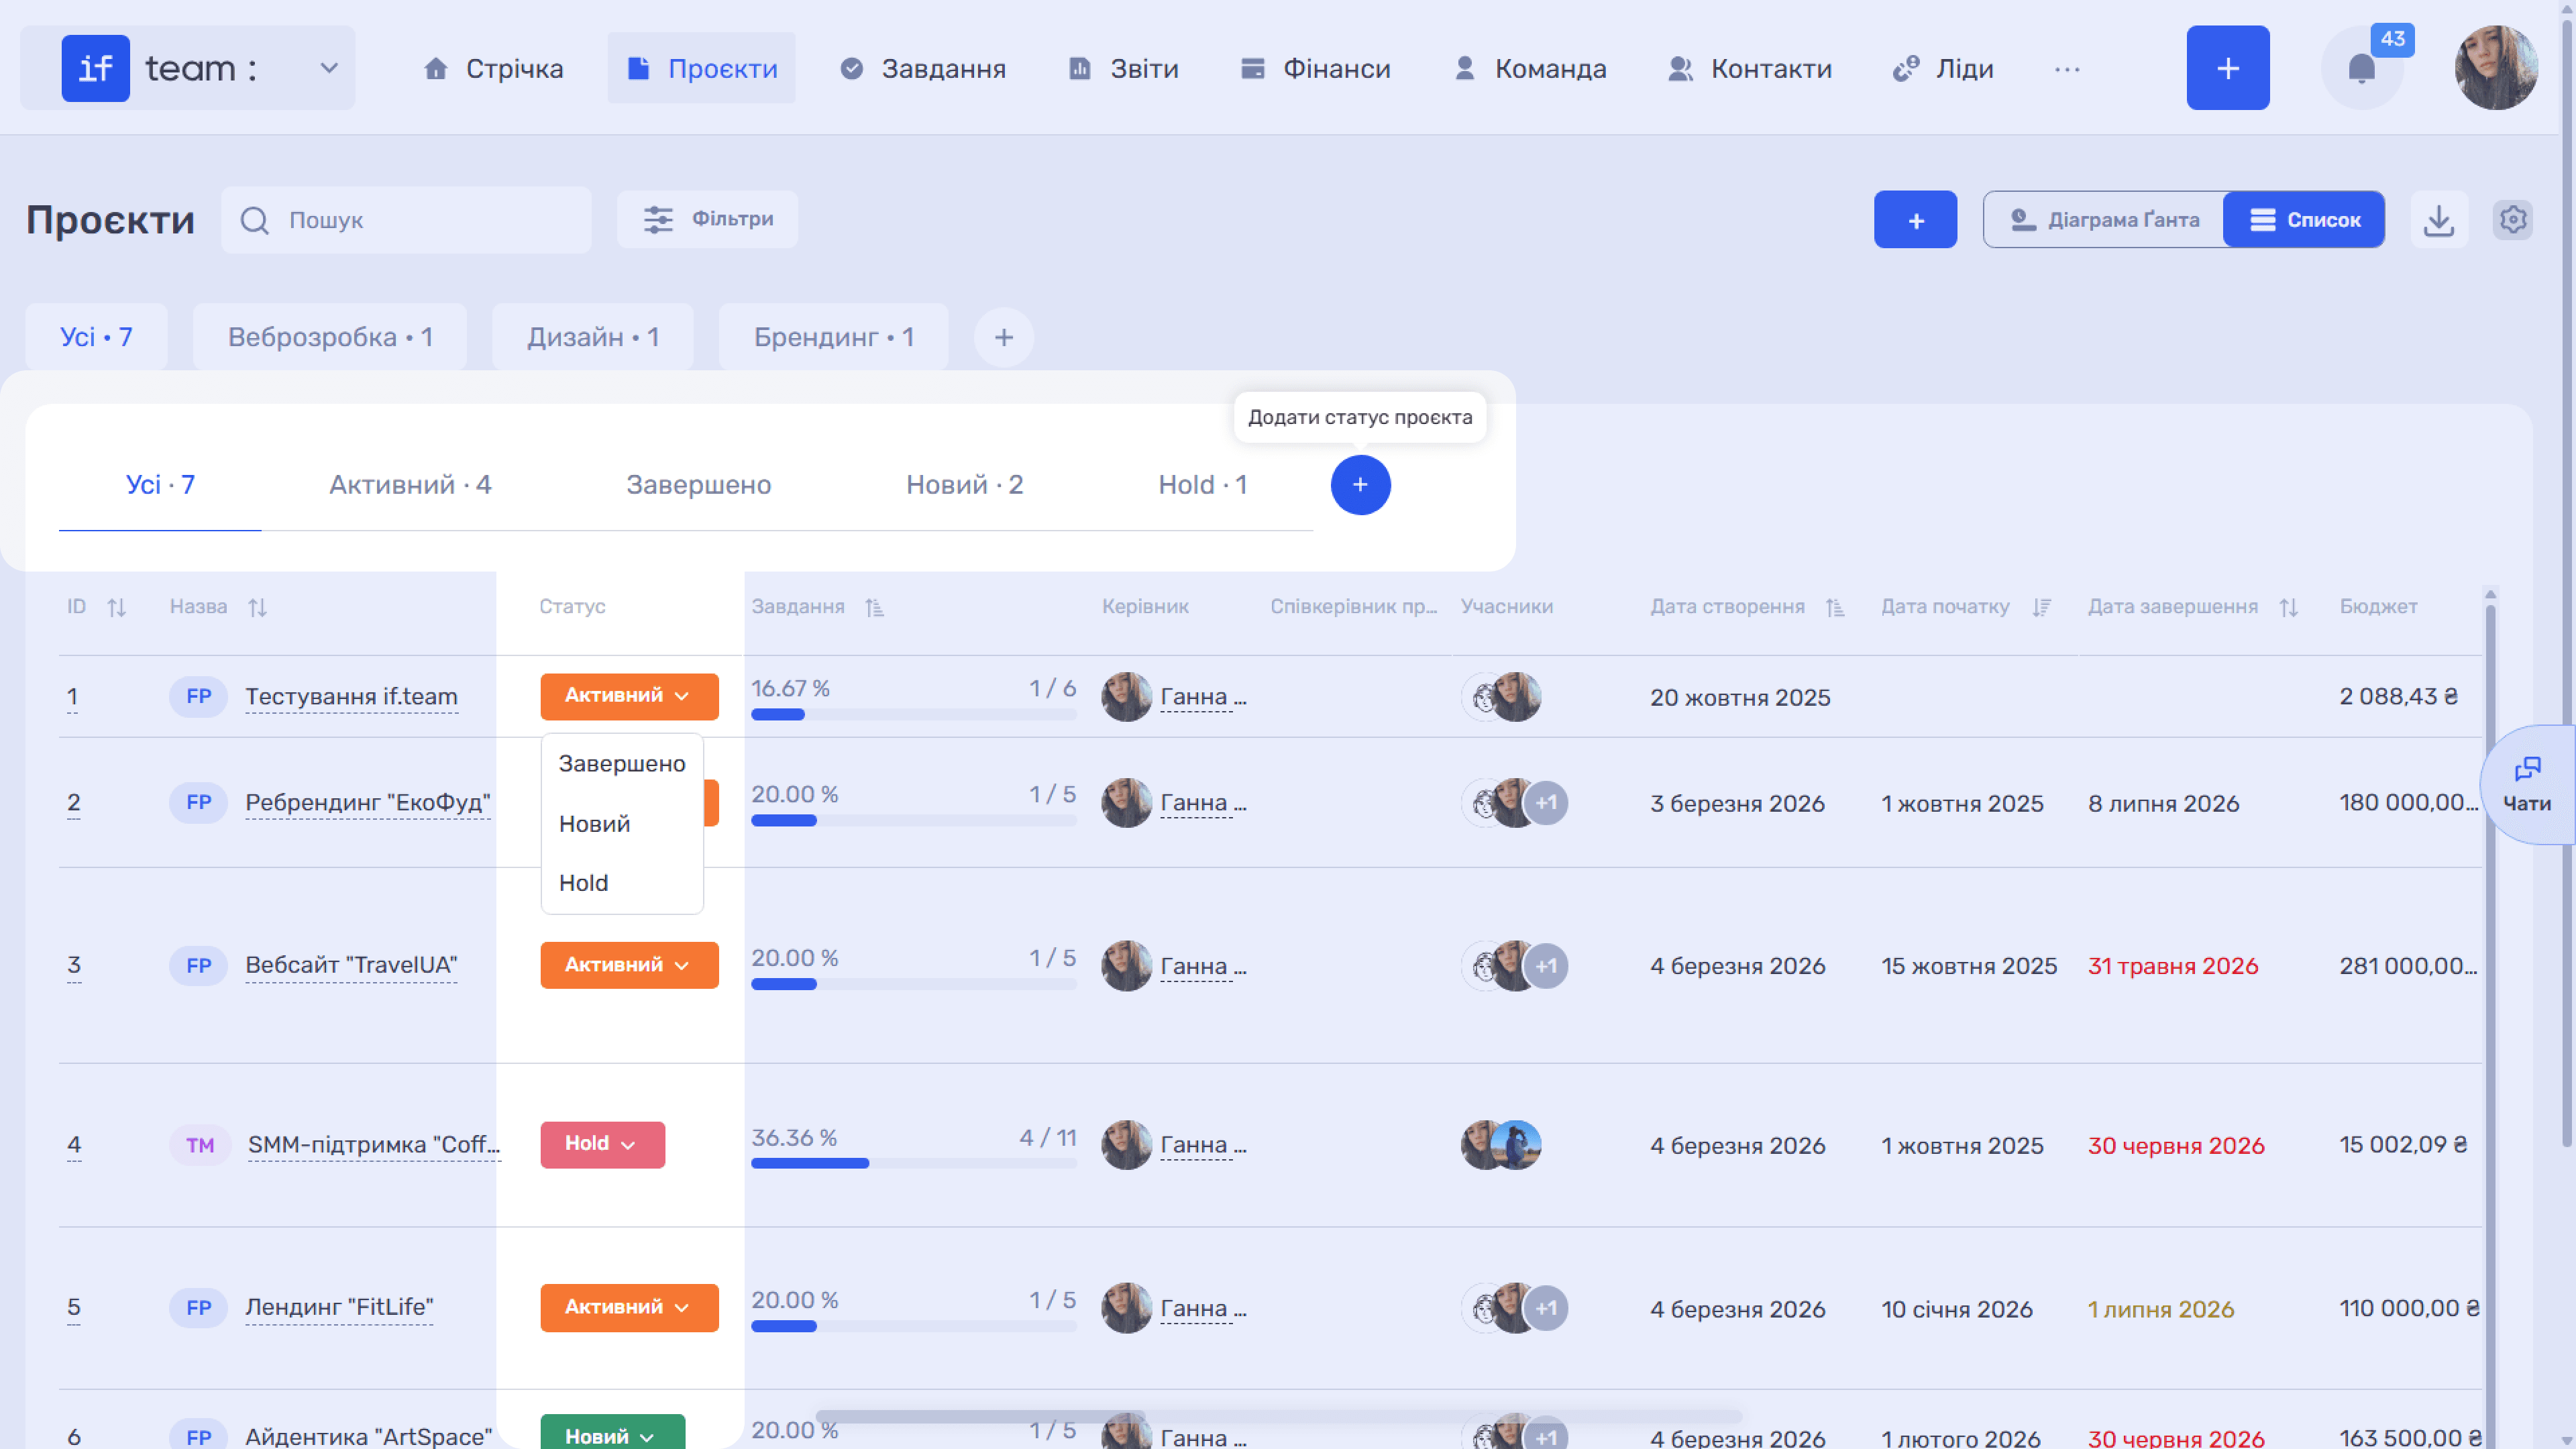Click the global blue plus button
The image size is (2576, 1449).
click(2228, 68)
